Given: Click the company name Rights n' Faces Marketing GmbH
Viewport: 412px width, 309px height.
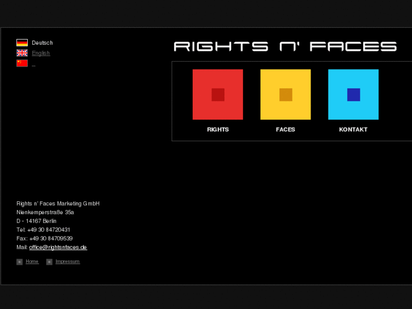Looking at the screenshot, I should pyautogui.click(x=58, y=204).
